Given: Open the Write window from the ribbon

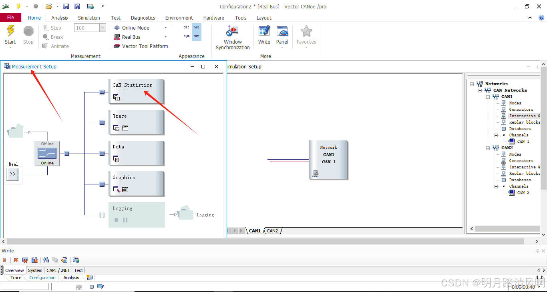Looking at the screenshot, I should [264, 35].
